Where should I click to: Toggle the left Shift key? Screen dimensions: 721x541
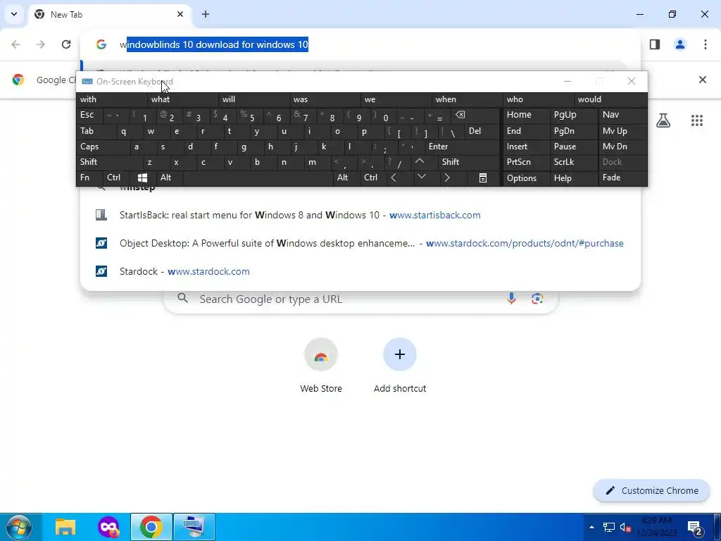109,162
